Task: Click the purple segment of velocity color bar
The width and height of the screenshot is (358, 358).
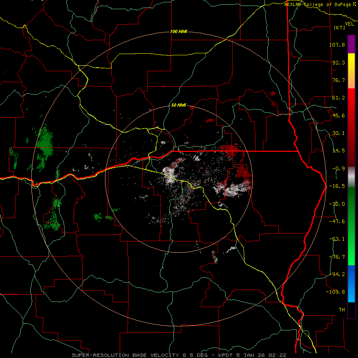Action: (x=351, y=44)
